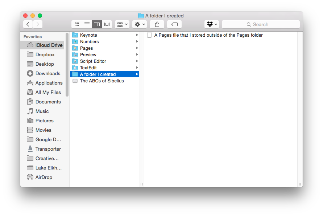Open the item arrangement dropdown
This screenshot has width=323, height=216.
tap(122, 24)
